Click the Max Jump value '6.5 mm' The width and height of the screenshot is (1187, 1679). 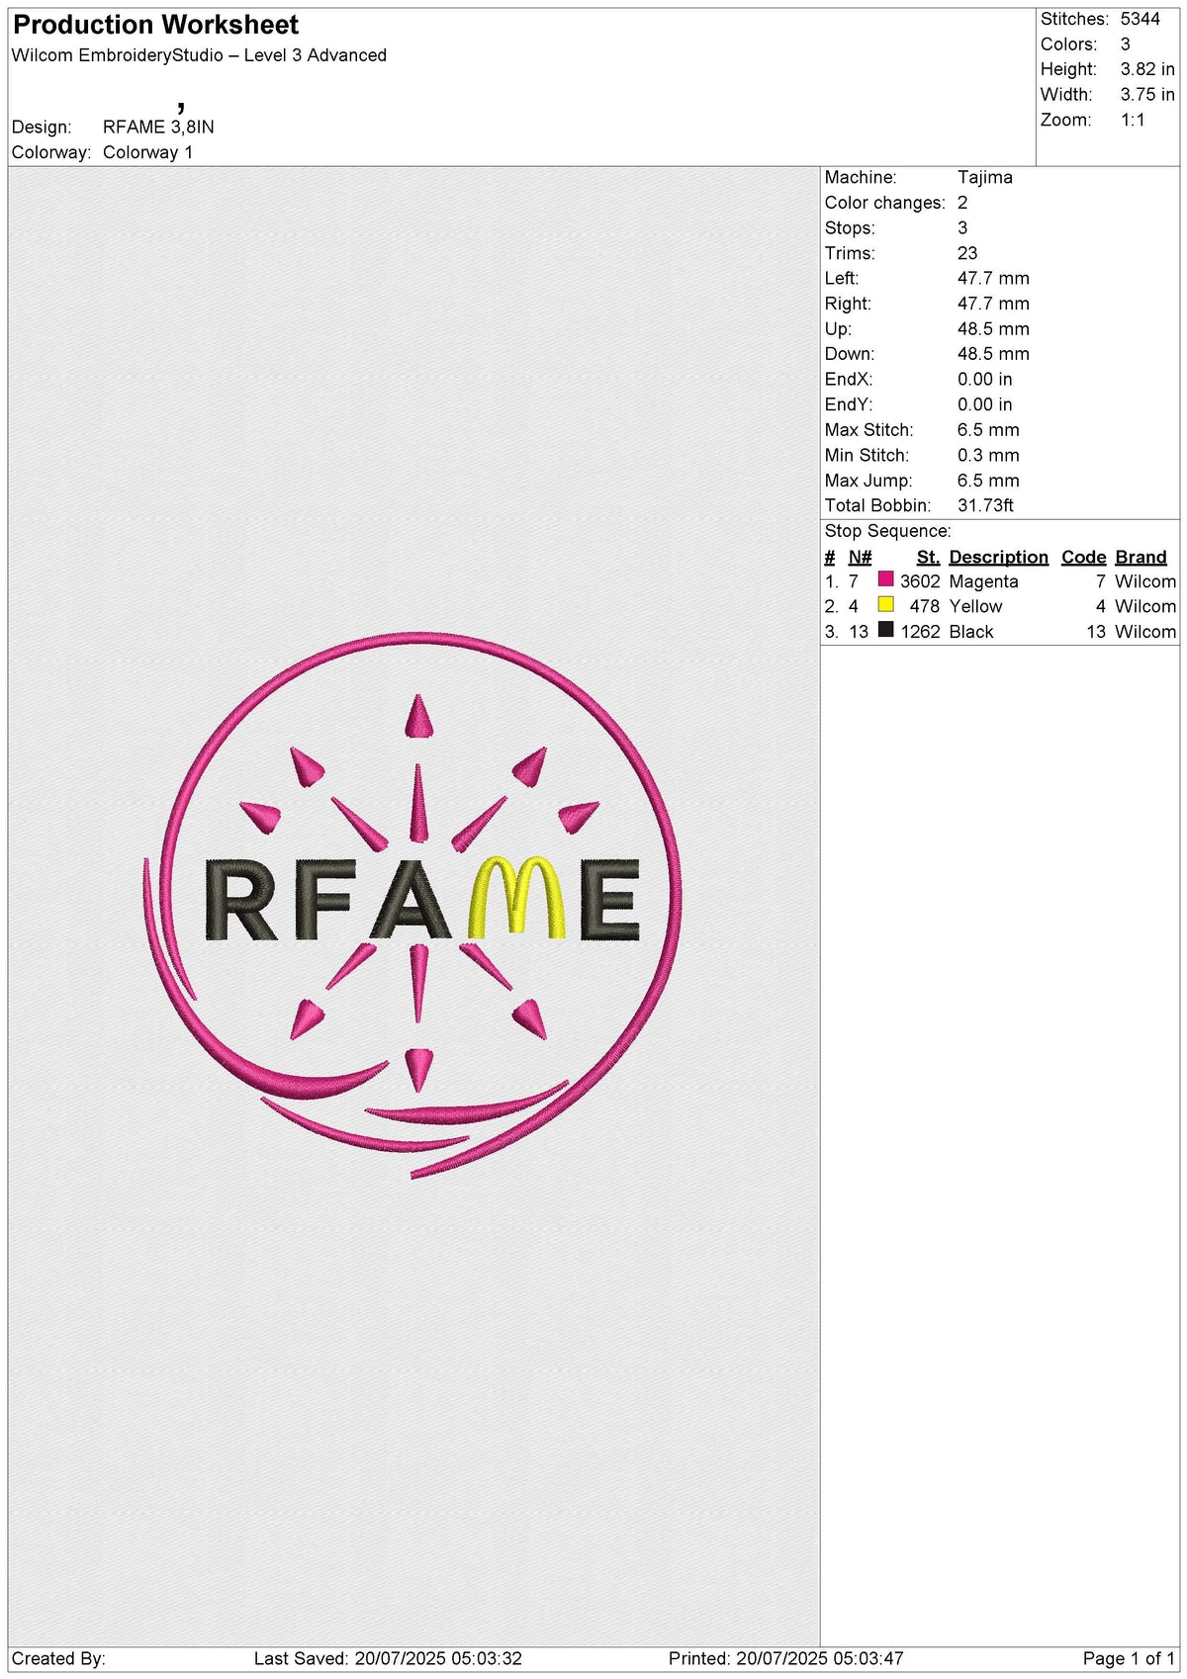[988, 481]
